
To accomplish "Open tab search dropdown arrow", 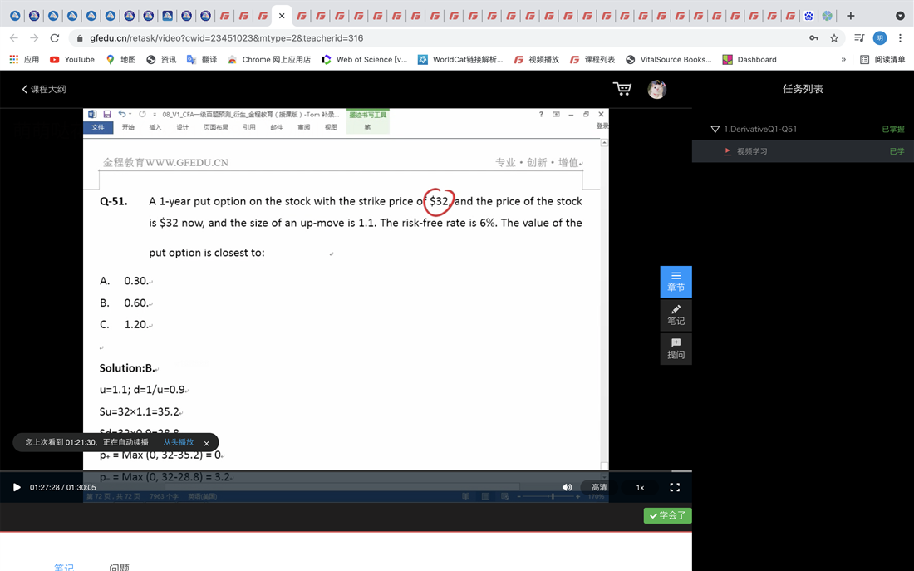I will 900,16.
